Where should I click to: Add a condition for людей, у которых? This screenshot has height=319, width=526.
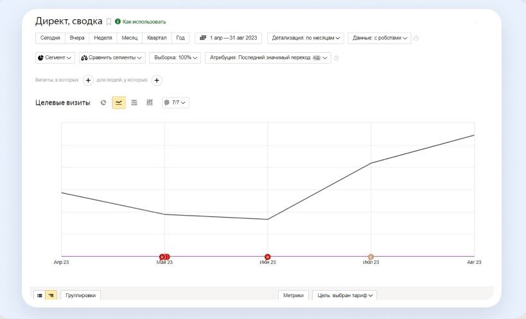(157, 80)
